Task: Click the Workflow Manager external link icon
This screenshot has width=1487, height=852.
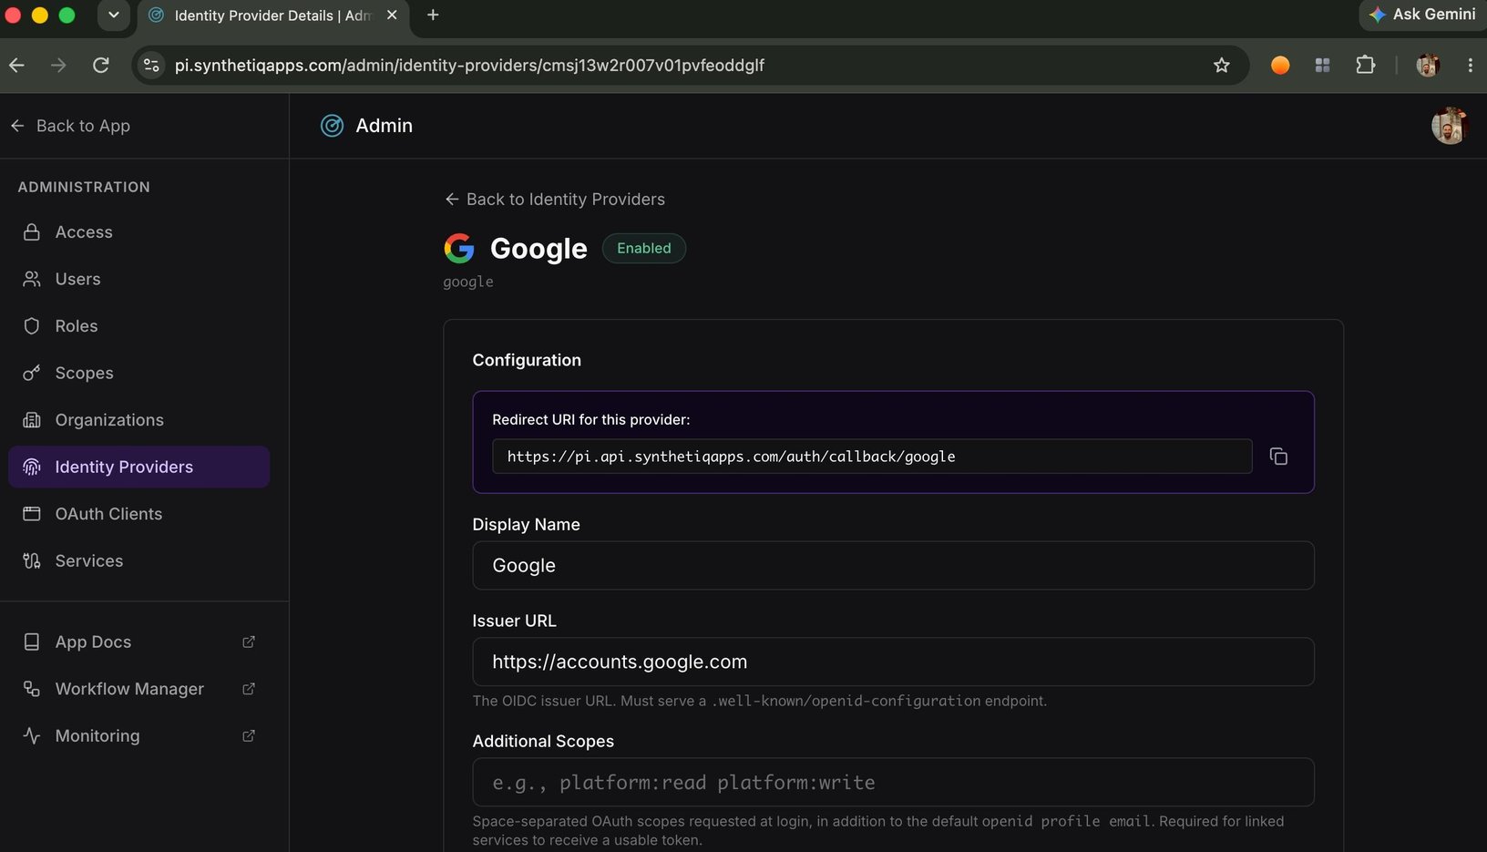Action: click(x=249, y=689)
